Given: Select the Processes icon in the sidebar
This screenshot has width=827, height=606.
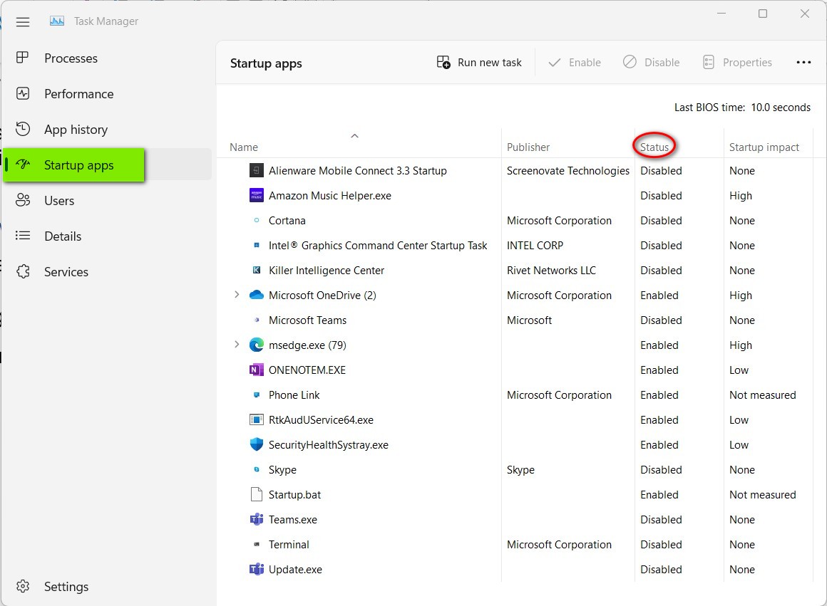Looking at the screenshot, I should coord(21,58).
